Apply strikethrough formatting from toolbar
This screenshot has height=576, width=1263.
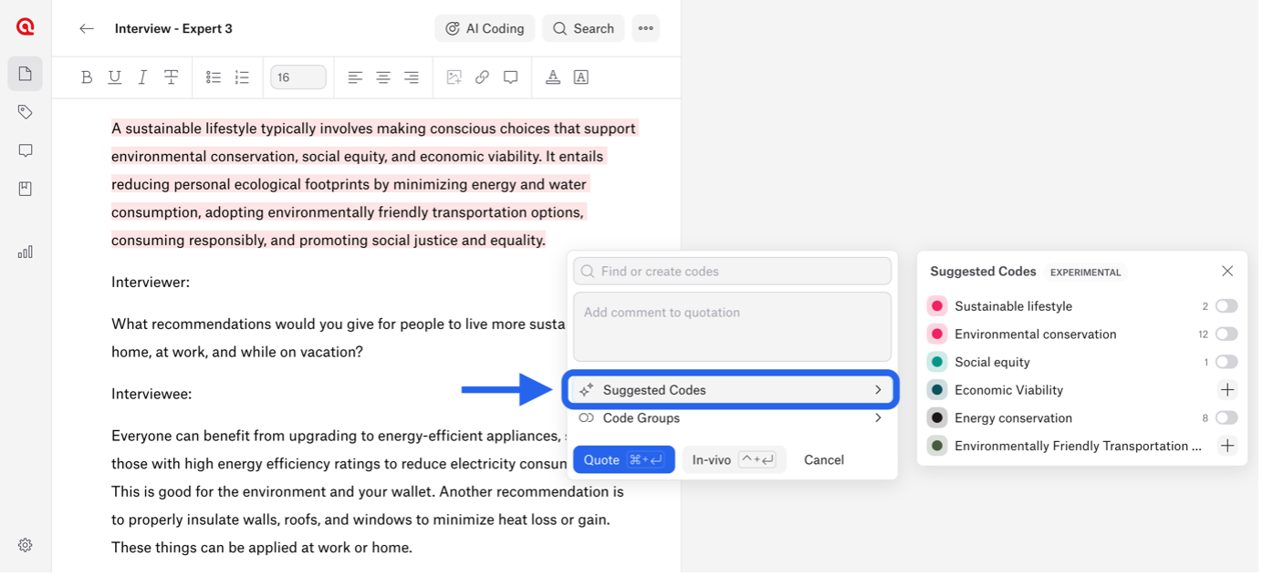[171, 77]
